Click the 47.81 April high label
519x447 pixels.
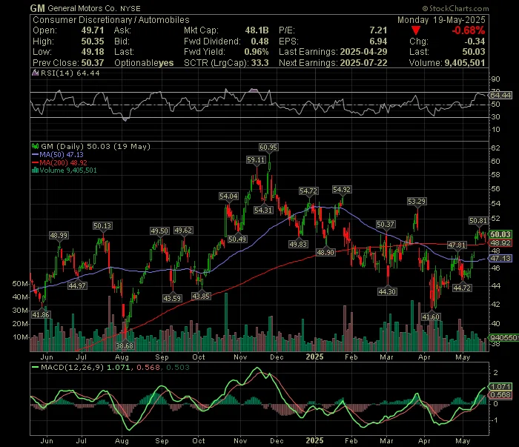[457, 245]
